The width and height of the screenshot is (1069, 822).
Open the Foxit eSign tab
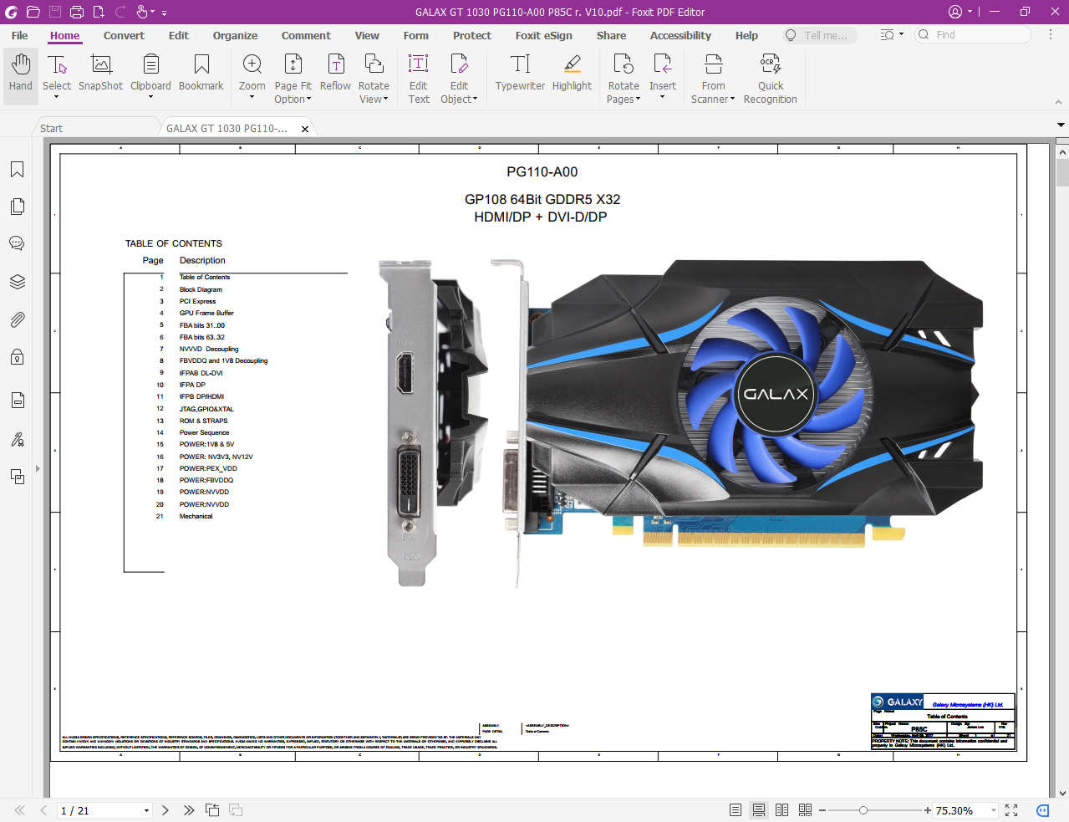544,35
